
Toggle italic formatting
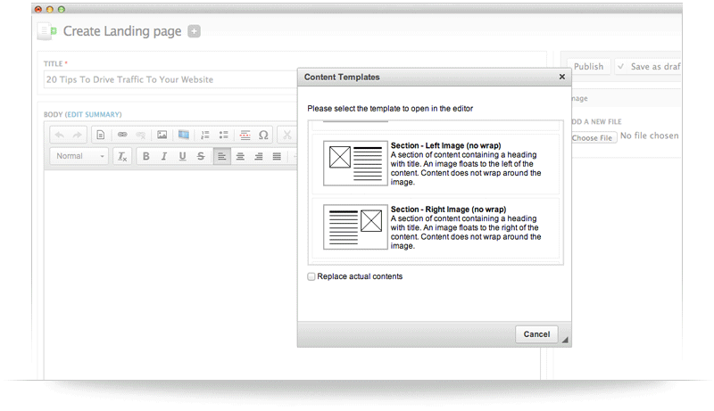pos(164,156)
